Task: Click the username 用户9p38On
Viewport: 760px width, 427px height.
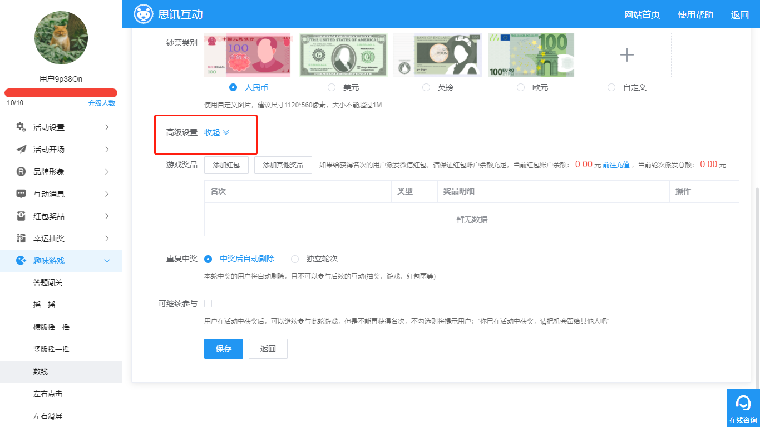Action: 61,79
